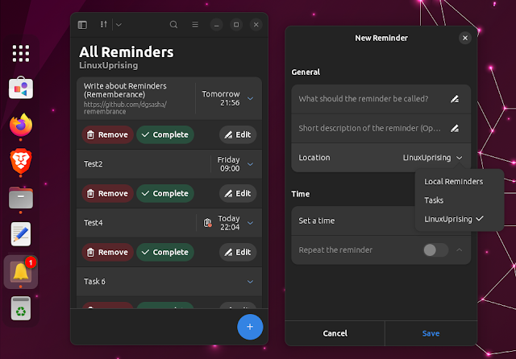
Task: Open the Text Editor from dock
Action: (21, 234)
